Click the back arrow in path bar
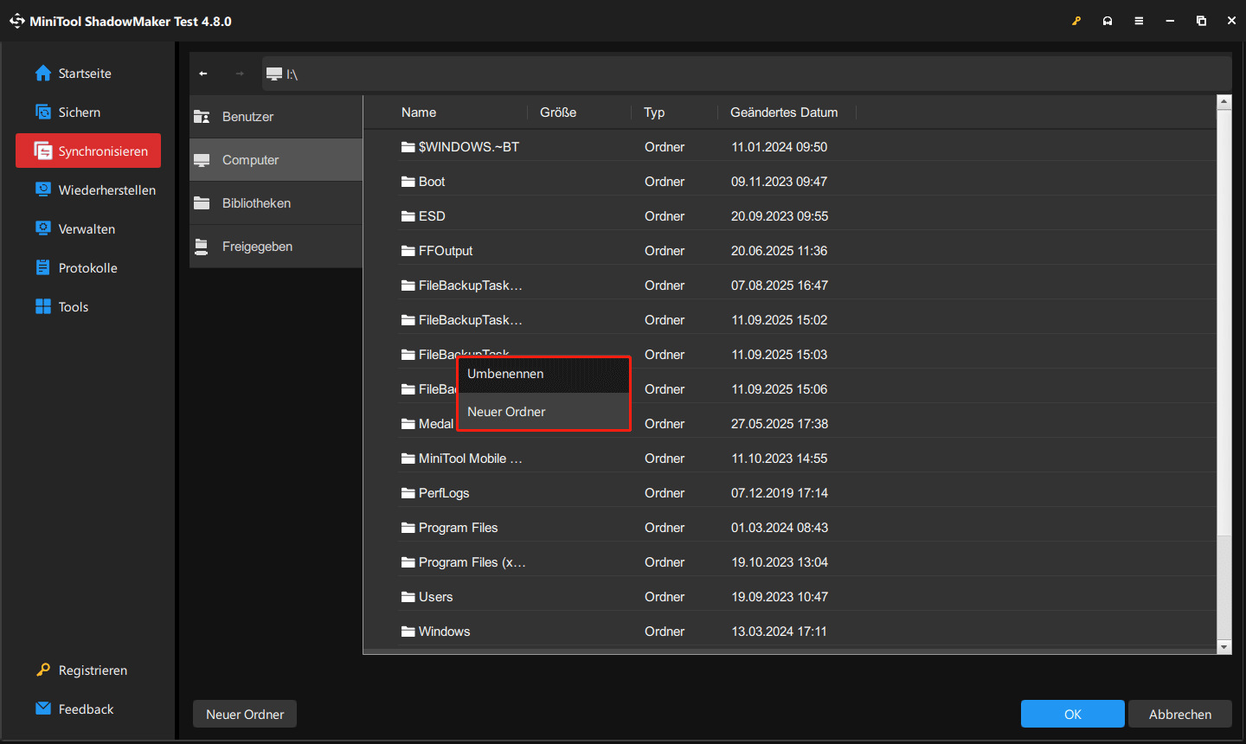The width and height of the screenshot is (1246, 744). (203, 74)
